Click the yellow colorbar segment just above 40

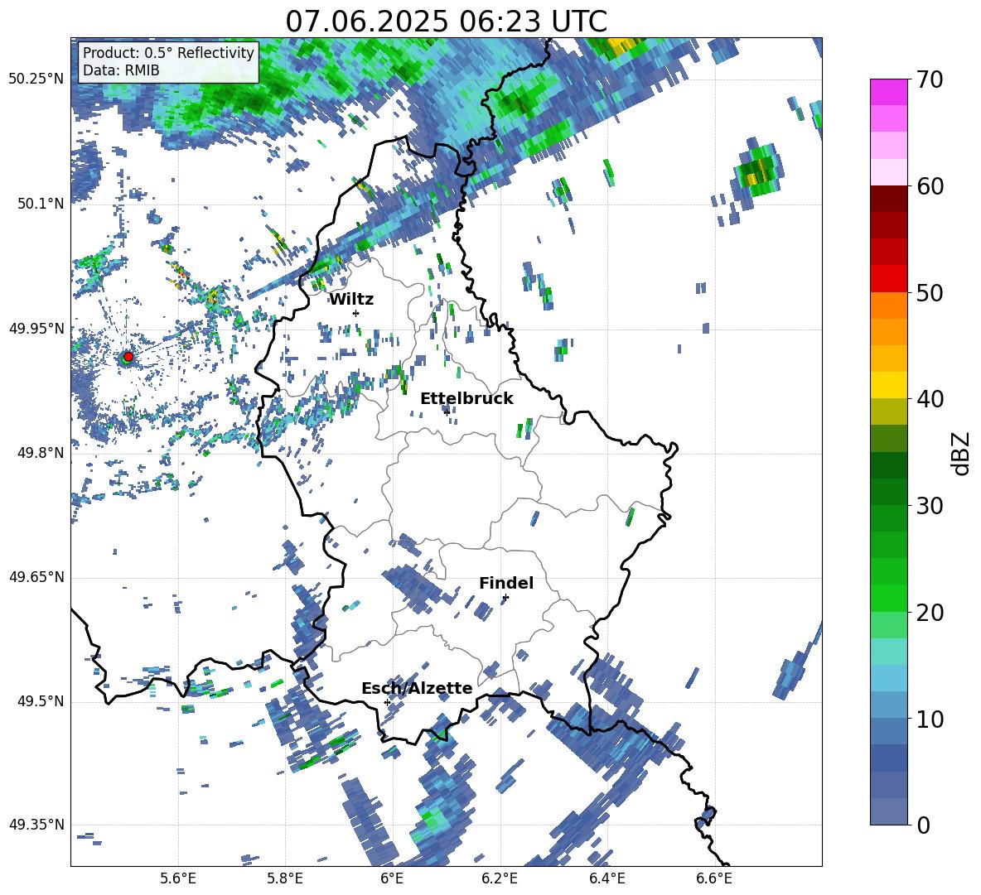click(888, 385)
